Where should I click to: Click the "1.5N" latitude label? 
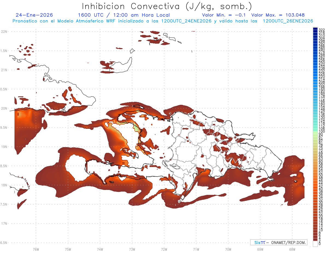[x=4, y=51]
